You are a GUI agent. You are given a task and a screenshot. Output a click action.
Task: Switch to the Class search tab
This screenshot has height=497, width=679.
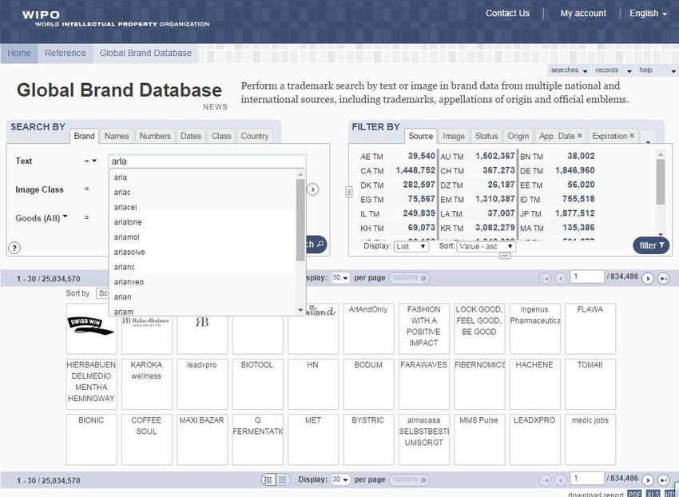tap(221, 136)
